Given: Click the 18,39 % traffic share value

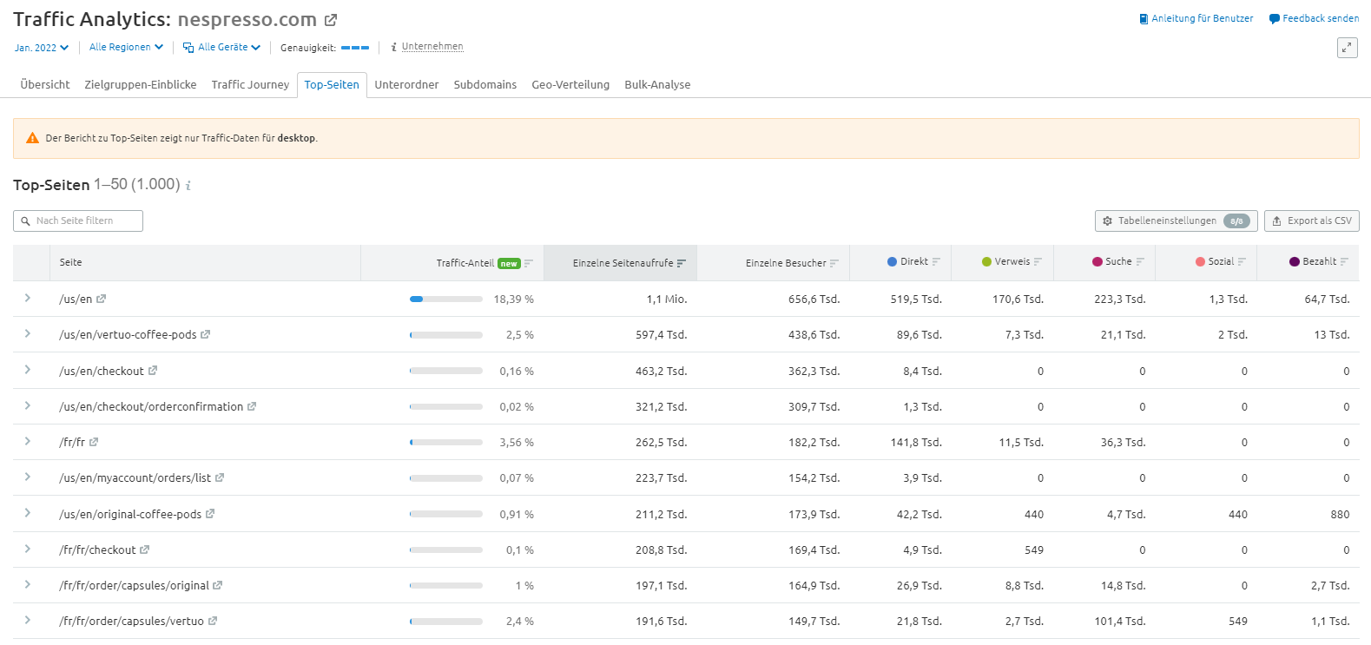Looking at the screenshot, I should click(514, 299).
